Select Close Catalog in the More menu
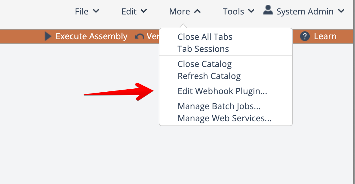The image size is (355, 184). tap(204, 64)
